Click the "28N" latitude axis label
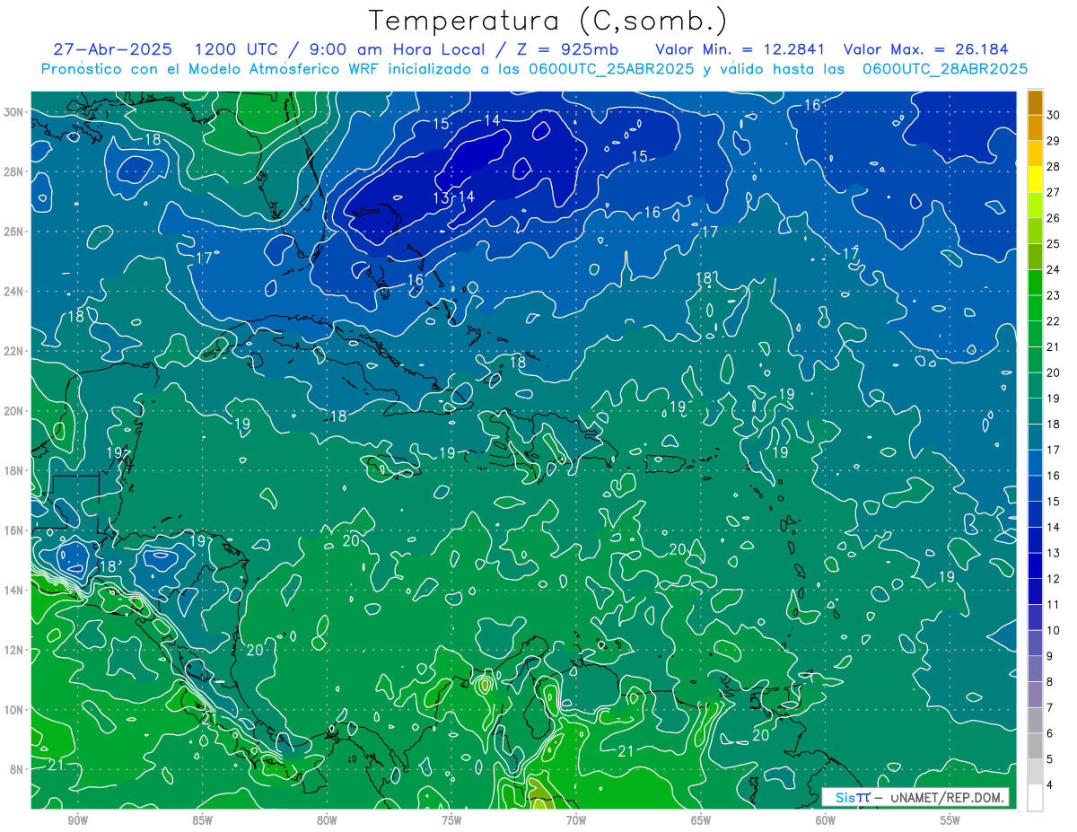Viewport: 1077px width, 832px height. coord(14,171)
